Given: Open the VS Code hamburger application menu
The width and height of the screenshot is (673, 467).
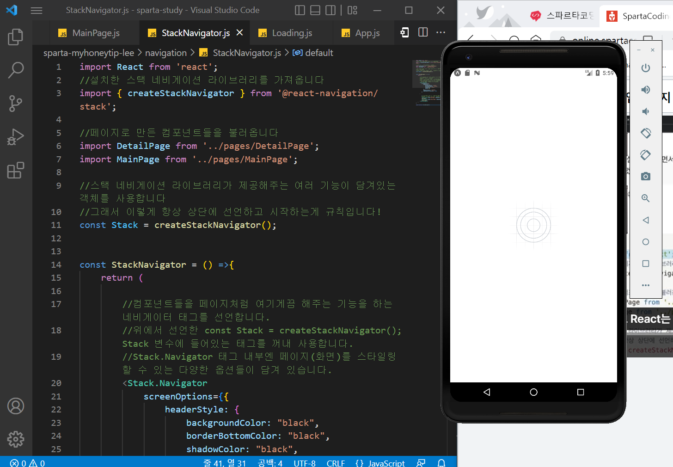Looking at the screenshot, I should [x=37, y=10].
